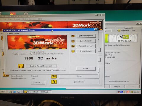The width and height of the screenshot is (142, 106).
Task: Click the ResultBrowser yellow icon
Action: (x=73, y=46)
